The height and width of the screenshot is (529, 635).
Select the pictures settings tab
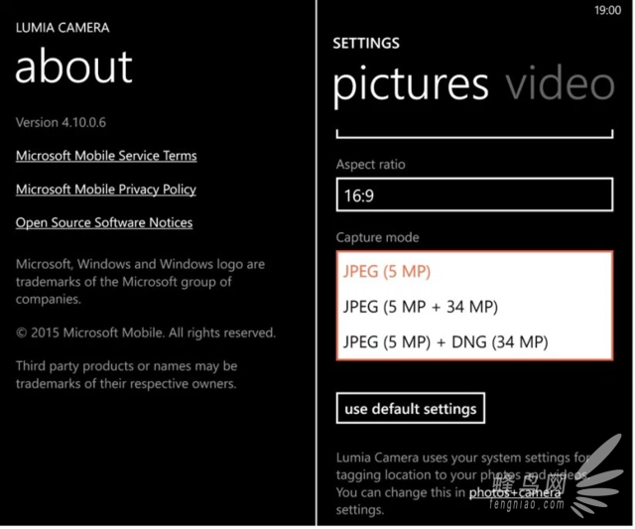(411, 86)
